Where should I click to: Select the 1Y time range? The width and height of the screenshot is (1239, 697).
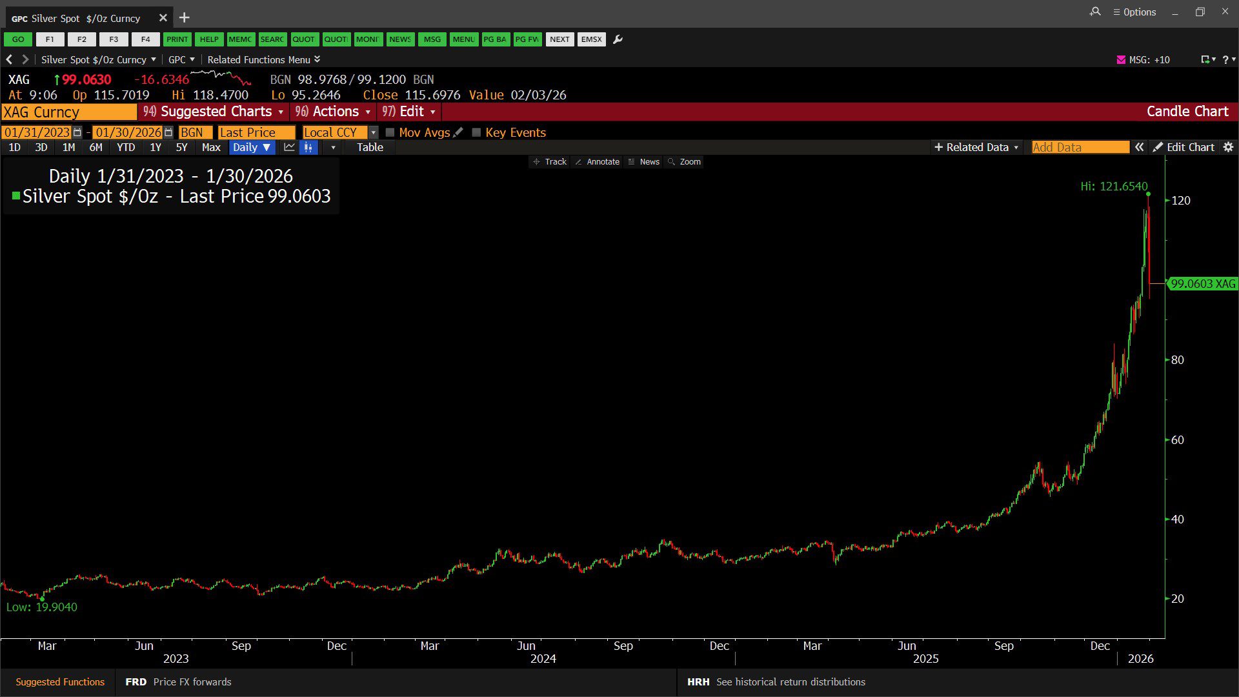(156, 147)
